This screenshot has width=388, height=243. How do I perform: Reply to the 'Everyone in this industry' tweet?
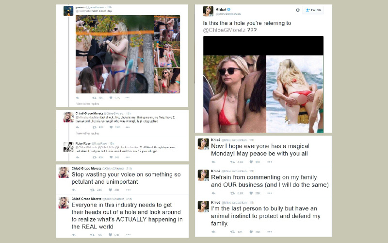[74, 235]
